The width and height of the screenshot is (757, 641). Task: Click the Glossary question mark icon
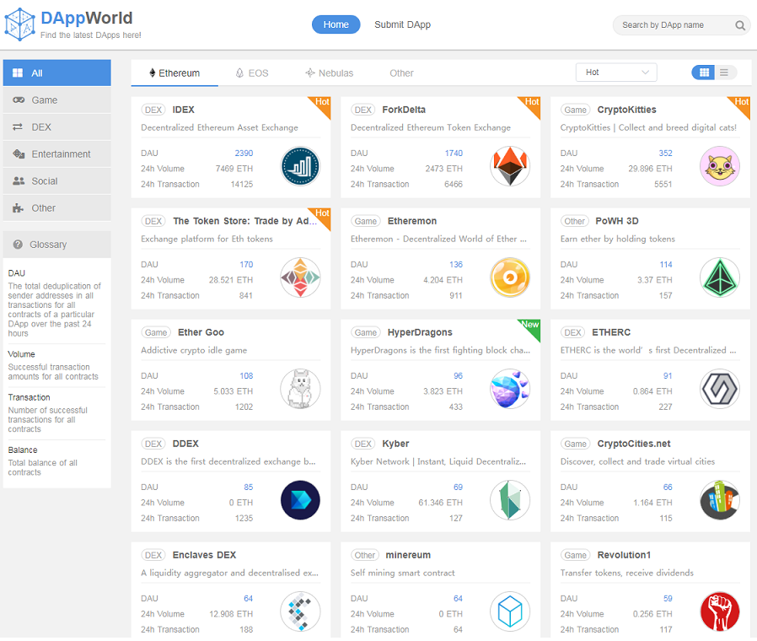[18, 245]
